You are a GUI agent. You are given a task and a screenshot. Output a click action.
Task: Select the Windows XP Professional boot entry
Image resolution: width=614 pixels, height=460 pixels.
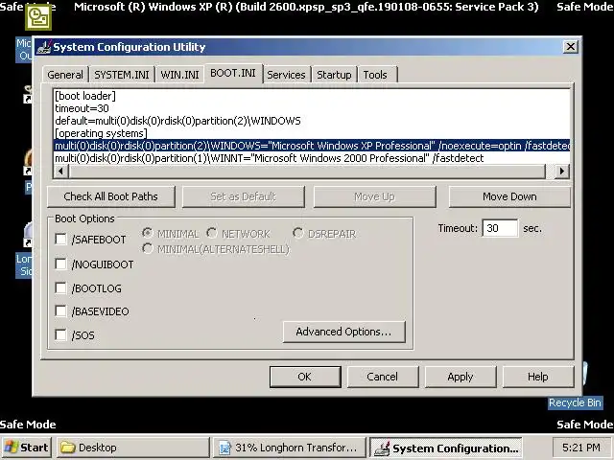[312, 146]
